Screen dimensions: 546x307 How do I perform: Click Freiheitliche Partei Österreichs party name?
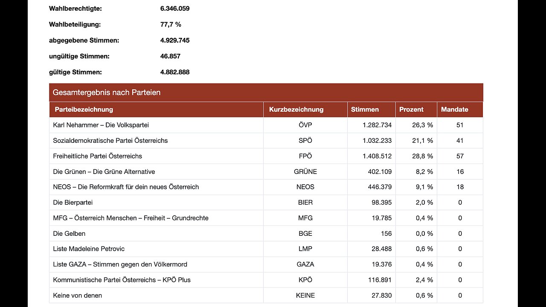coord(98,156)
